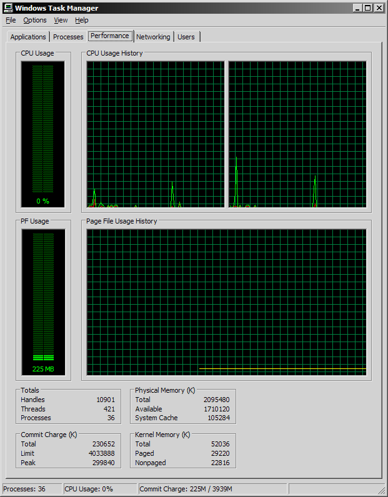Screen dimensions: 388x497
Task: Click the 'Nonpaged' label in Kernel Memory
Action: coord(151,463)
